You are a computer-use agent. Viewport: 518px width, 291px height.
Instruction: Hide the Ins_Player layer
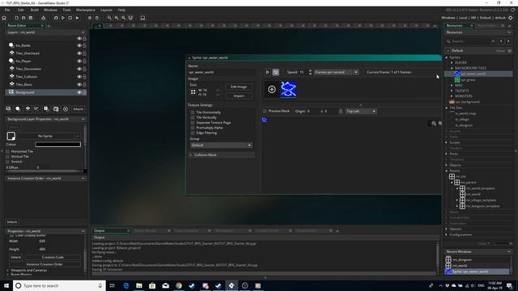click(x=79, y=61)
